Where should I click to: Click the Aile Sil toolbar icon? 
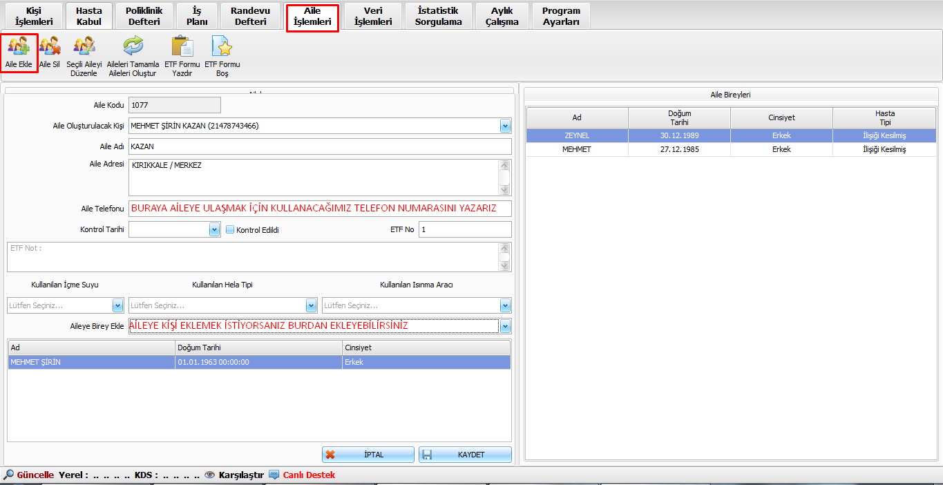pos(50,47)
